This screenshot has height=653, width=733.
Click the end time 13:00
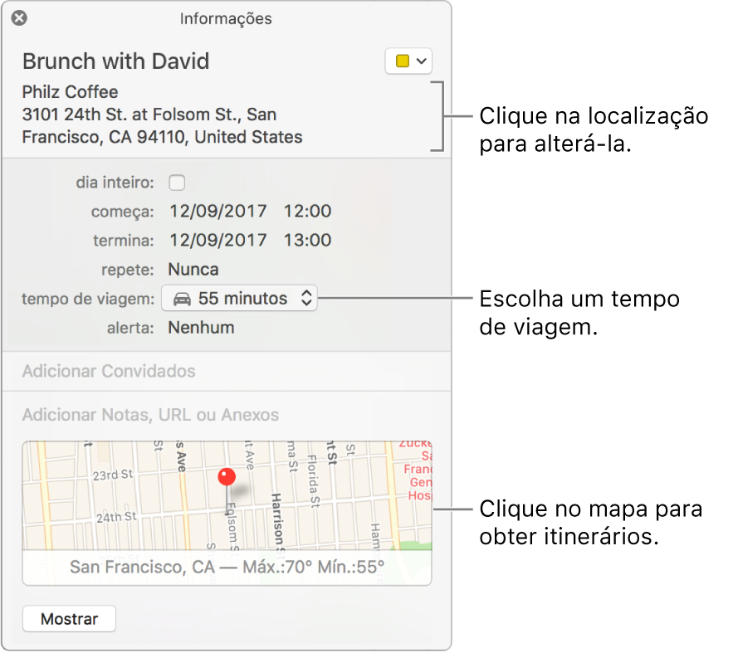point(307,240)
